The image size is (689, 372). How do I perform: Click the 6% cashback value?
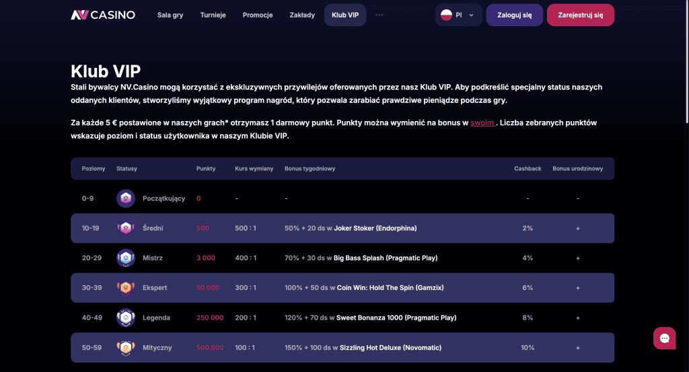[x=528, y=288]
